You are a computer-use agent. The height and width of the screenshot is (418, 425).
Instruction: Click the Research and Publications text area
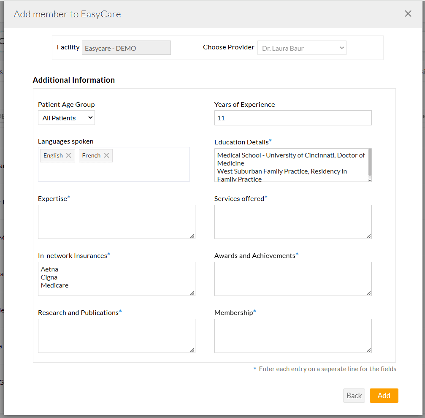116,336
